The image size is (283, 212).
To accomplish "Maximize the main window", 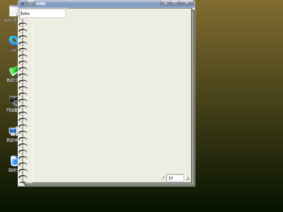I will [175, 2].
